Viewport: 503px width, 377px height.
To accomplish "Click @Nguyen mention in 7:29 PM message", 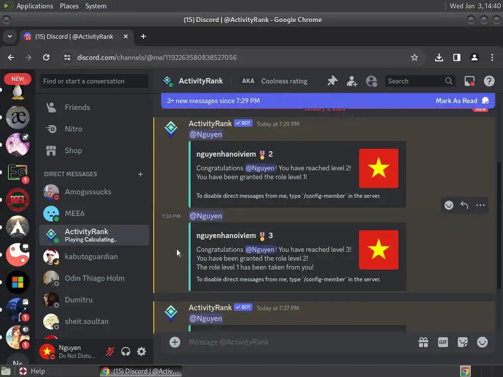I will tap(206, 135).
